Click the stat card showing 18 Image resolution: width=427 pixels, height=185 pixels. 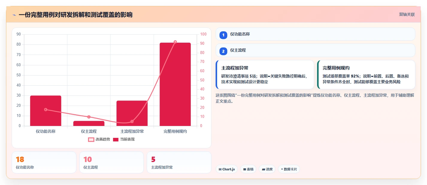pos(44,162)
